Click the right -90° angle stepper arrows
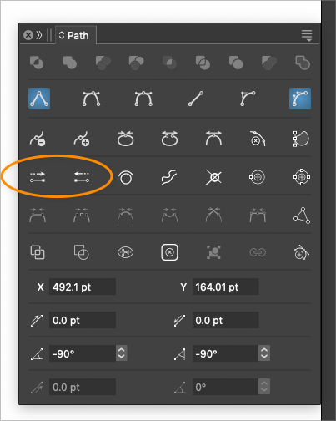 [x=264, y=353]
